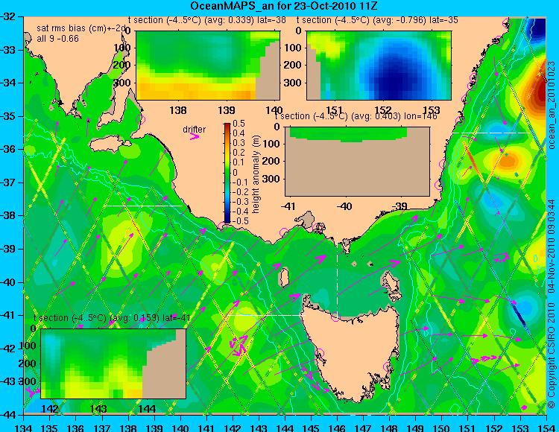The image size is (559, 432).
Task: Open the lat=-41 temperature section inset
Action: point(113,363)
